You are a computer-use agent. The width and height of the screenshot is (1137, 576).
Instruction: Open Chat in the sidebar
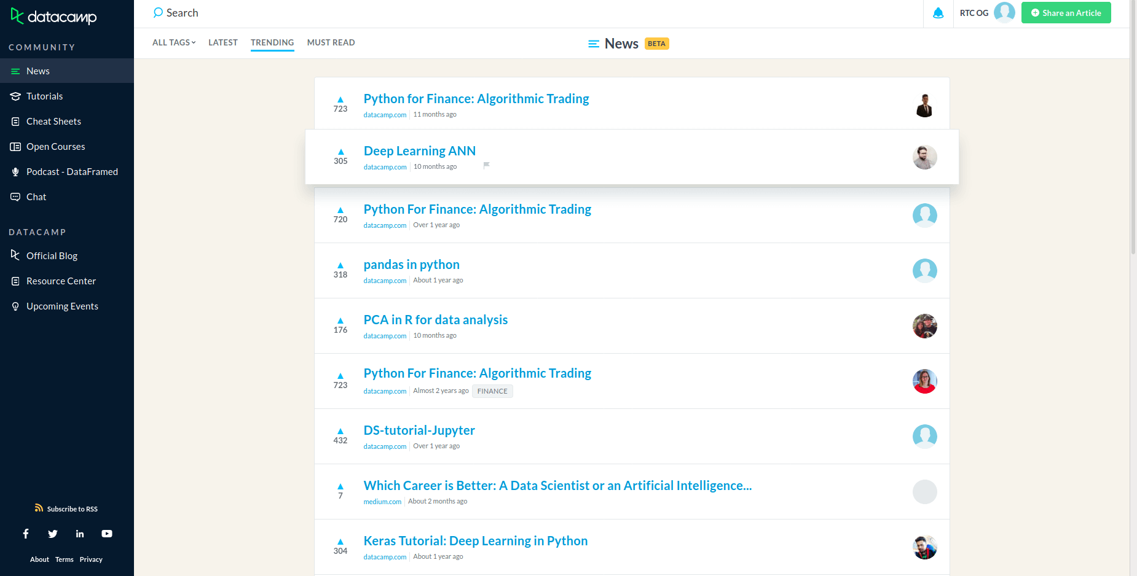click(67, 197)
